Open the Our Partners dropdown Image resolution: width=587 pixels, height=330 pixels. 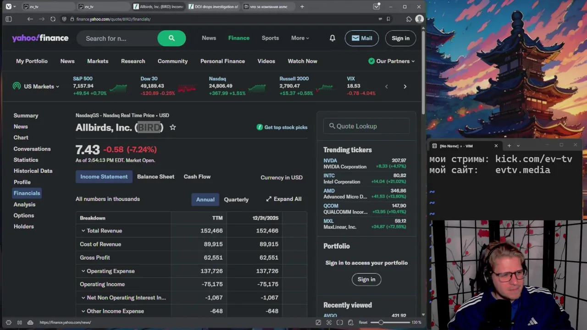click(x=391, y=61)
